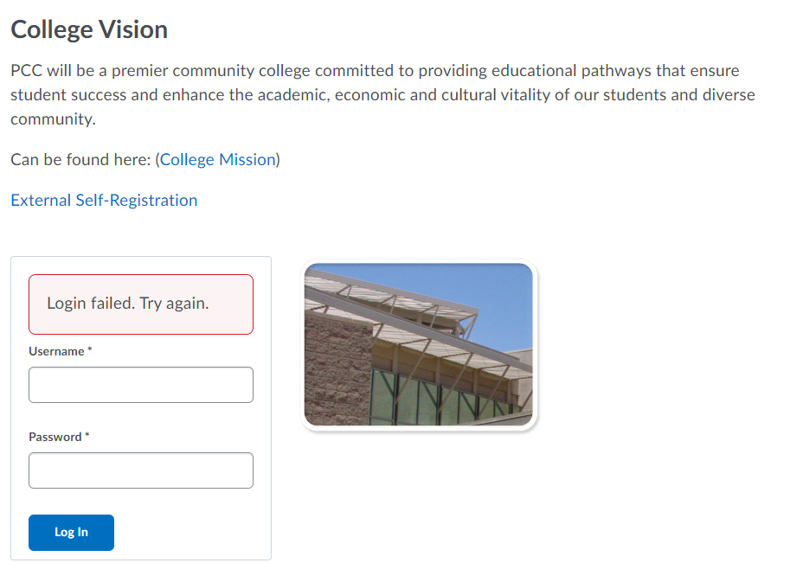Click the required asterisk beside Username
The image size is (790, 563).
tap(88, 349)
